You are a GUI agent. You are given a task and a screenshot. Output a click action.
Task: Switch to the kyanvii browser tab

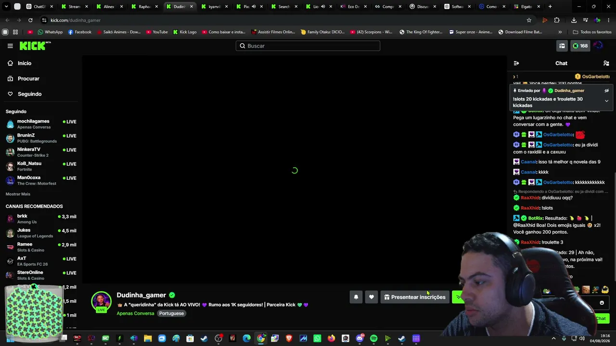point(214,7)
